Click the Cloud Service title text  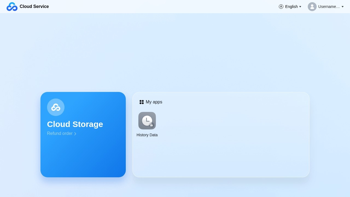[x=34, y=7]
